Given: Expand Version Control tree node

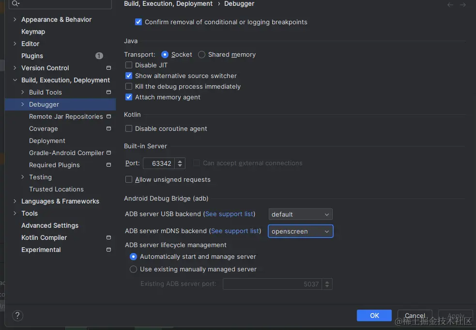Looking at the screenshot, I should pyautogui.click(x=15, y=68).
